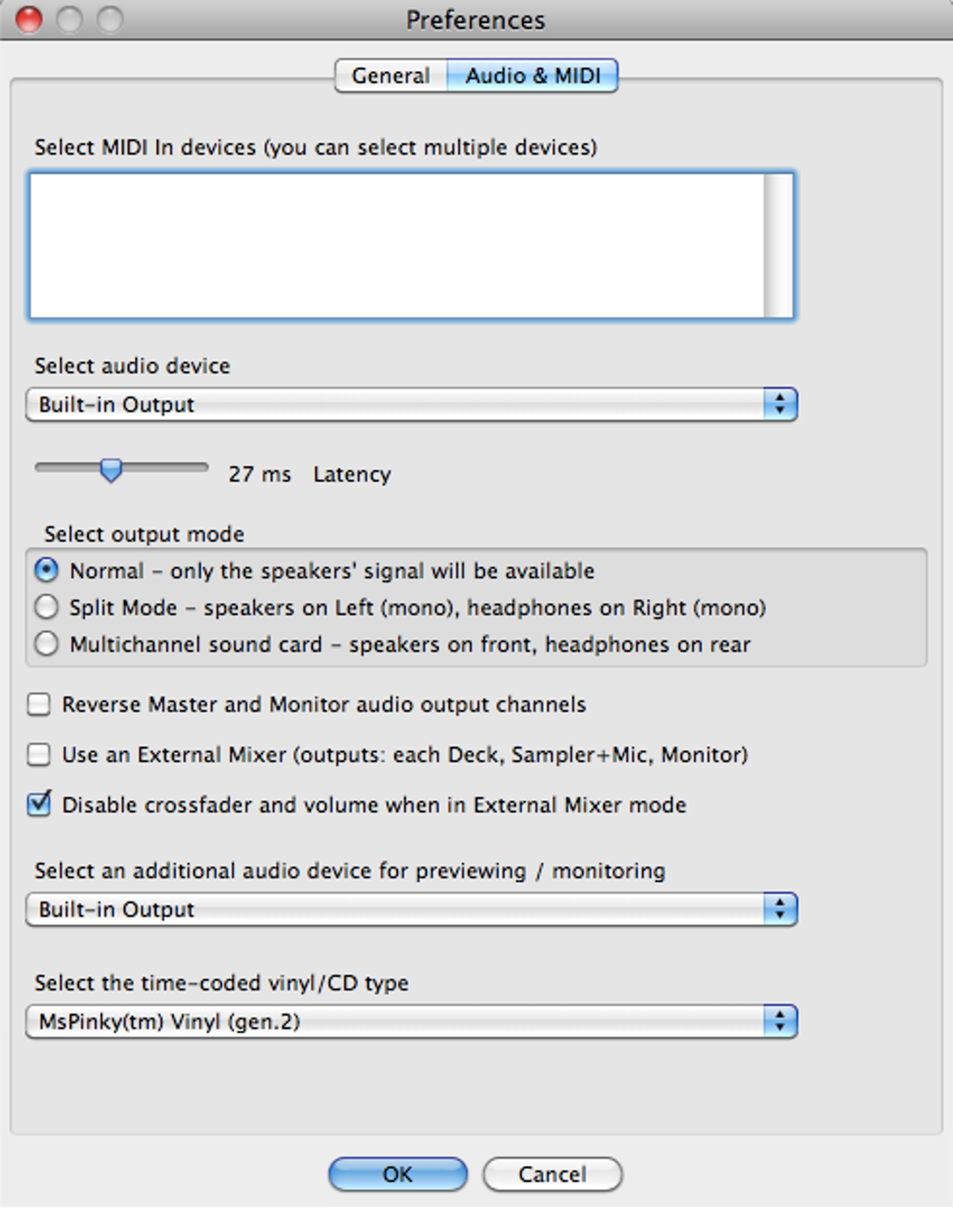The width and height of the screenshot is (953, 1211).
Task: Click the MIDI In devices list box
Action: 396,245
